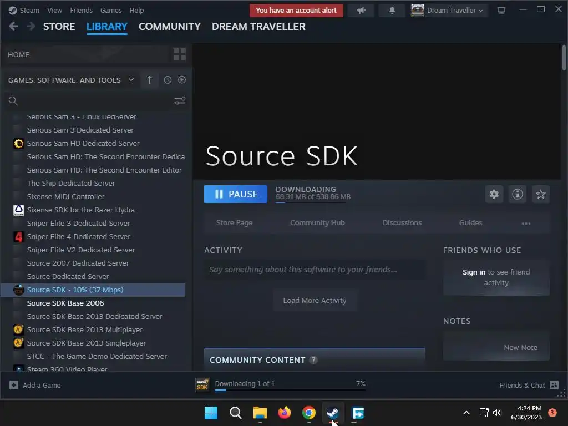The image size is (568, 426).
Task: Click the Dream Traveller avatar picture
Action: click(x=417, y=10)
